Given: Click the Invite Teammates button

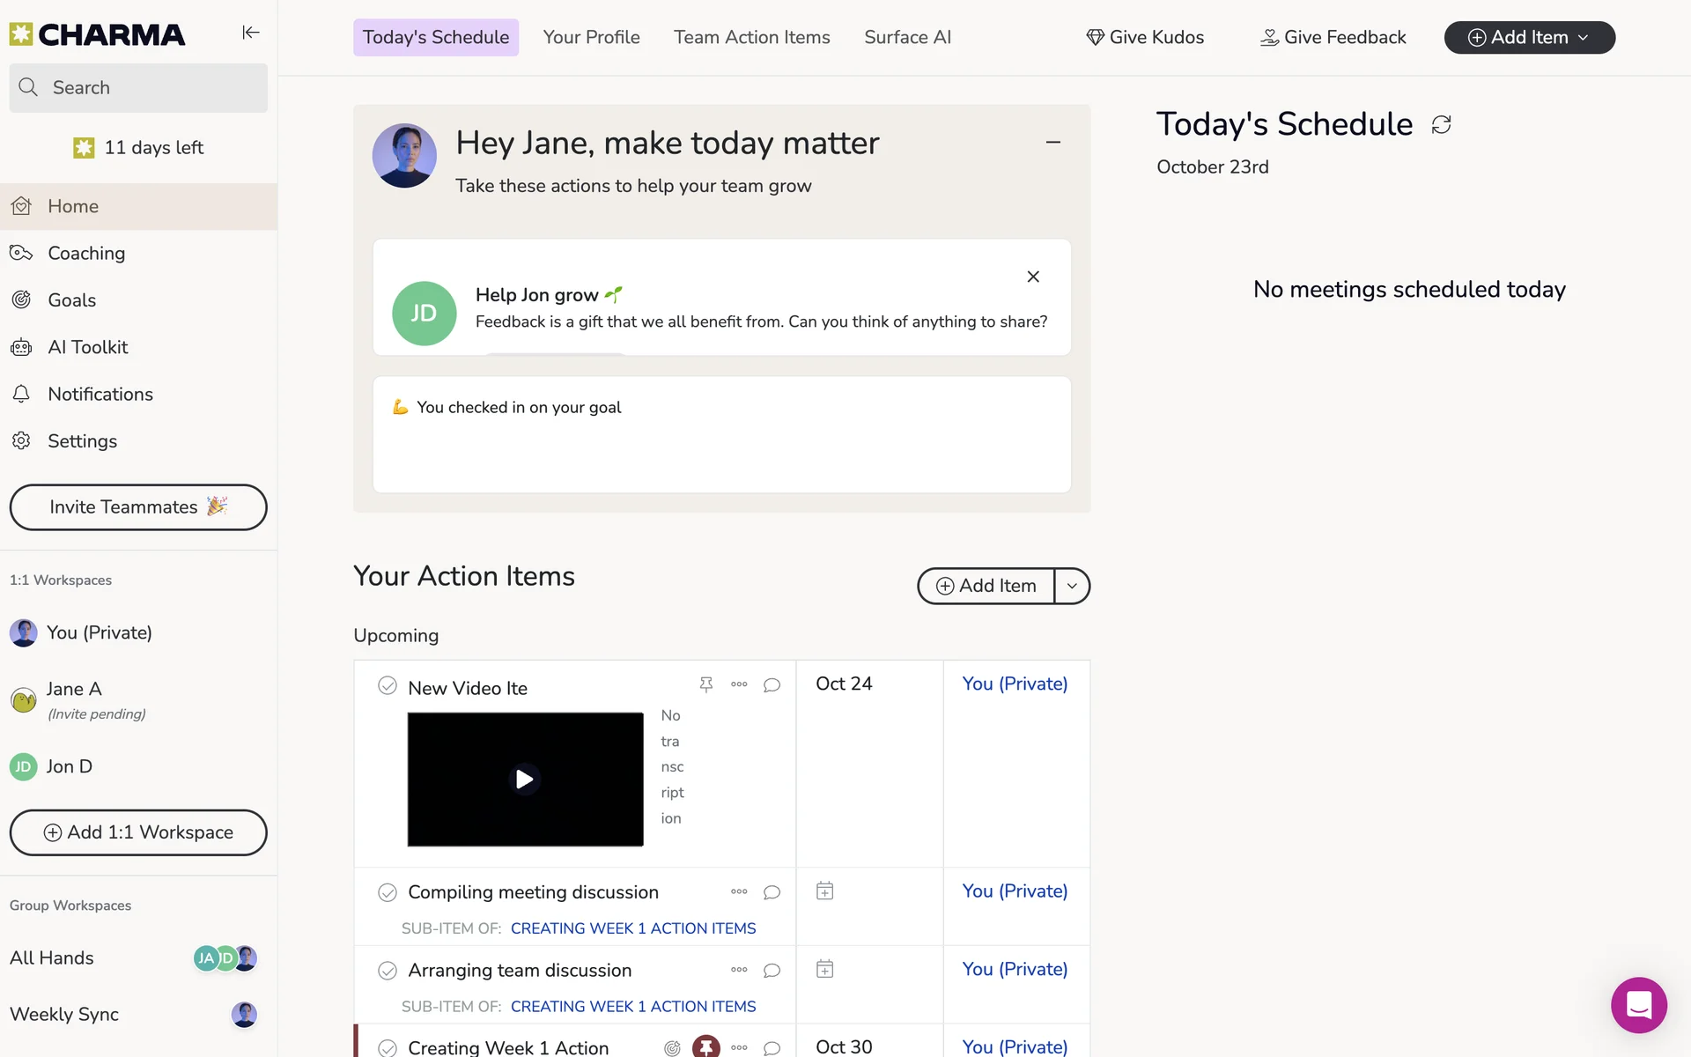Looking at the screenshot, I should coord(138,507).
